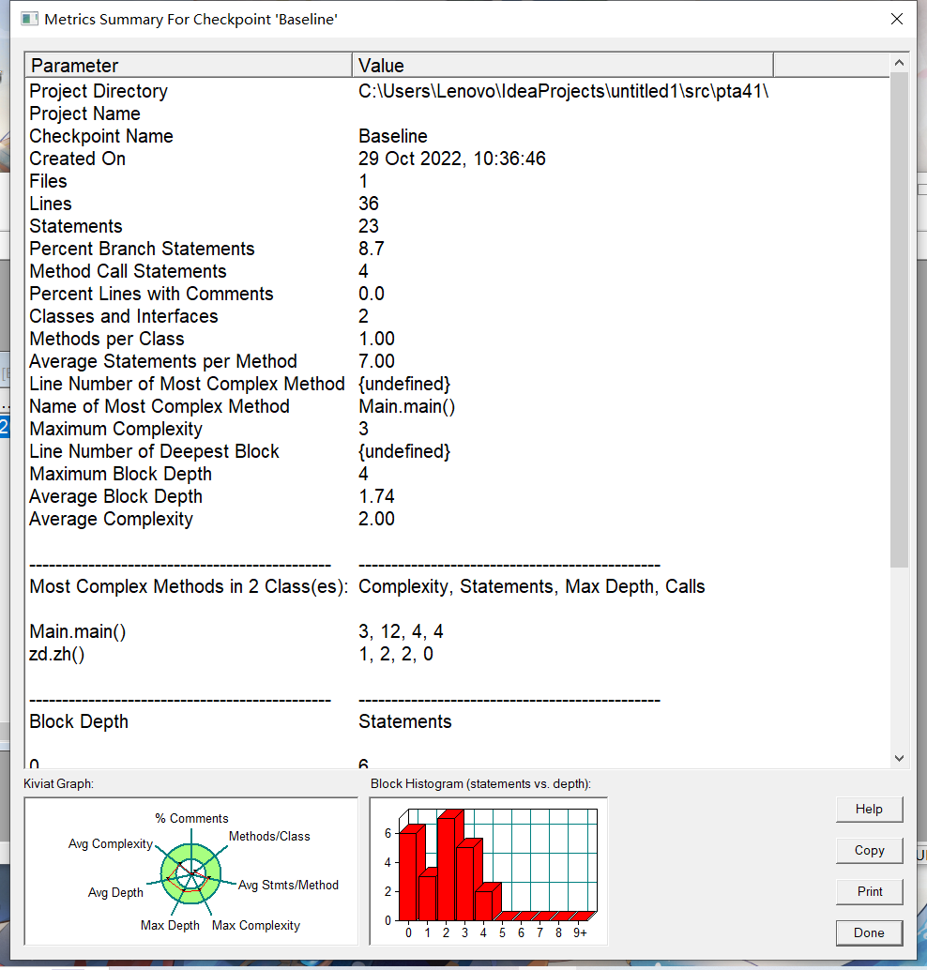The width and height of the screenshot is (927, 970).
Task: Select the Average Block Depth row
Action: pyautogui.click(x=115, y=496)
